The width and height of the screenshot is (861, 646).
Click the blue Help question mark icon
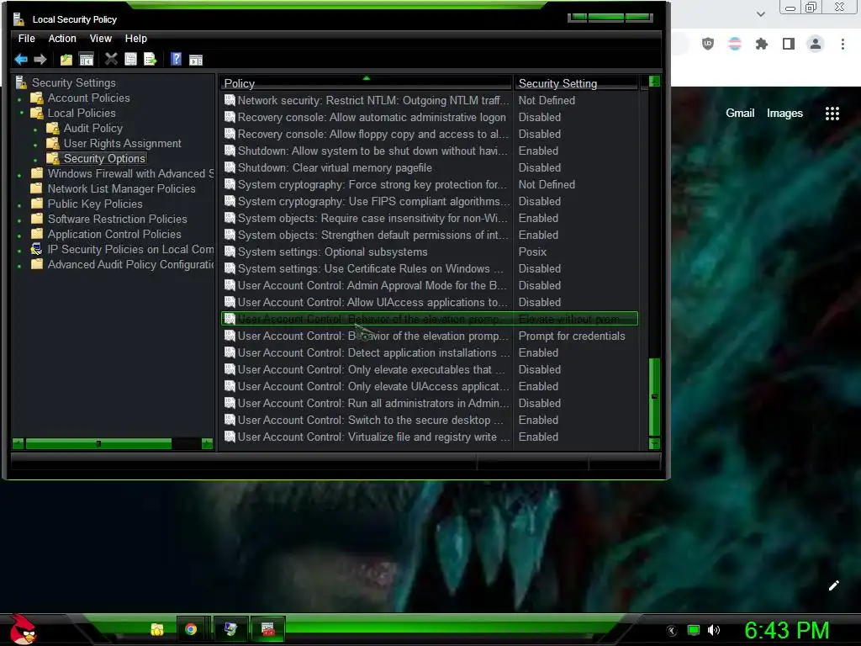pos(176,59)
